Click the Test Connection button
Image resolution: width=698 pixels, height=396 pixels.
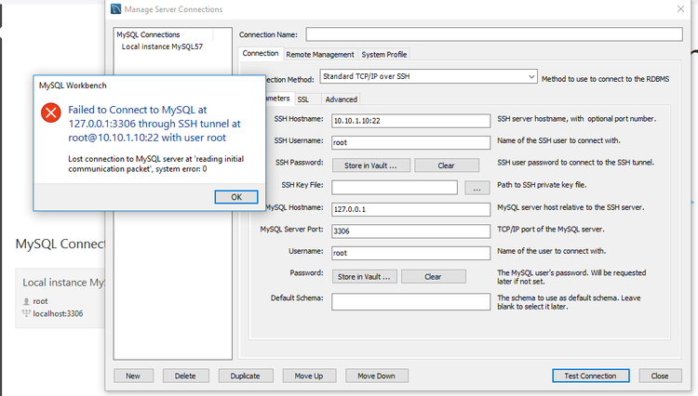click(x=584, y=376)
